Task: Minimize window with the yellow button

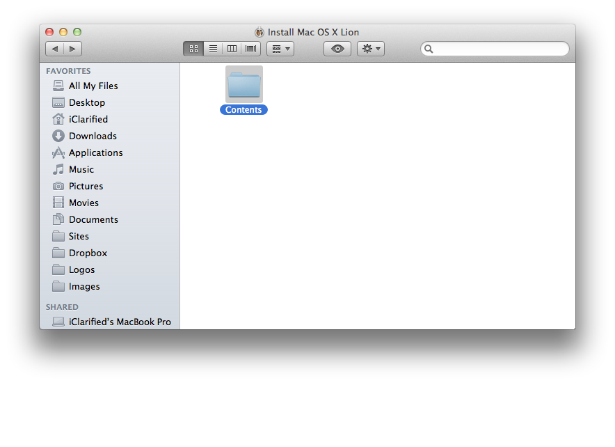Action: coord(63,32)
